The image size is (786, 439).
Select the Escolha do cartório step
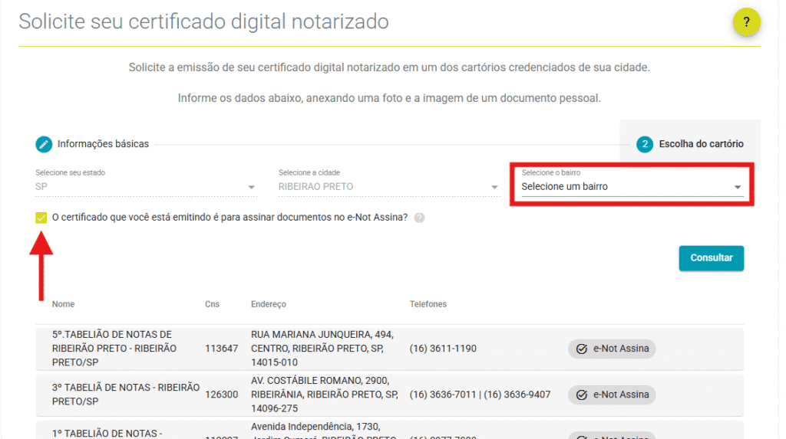(701, 144)
